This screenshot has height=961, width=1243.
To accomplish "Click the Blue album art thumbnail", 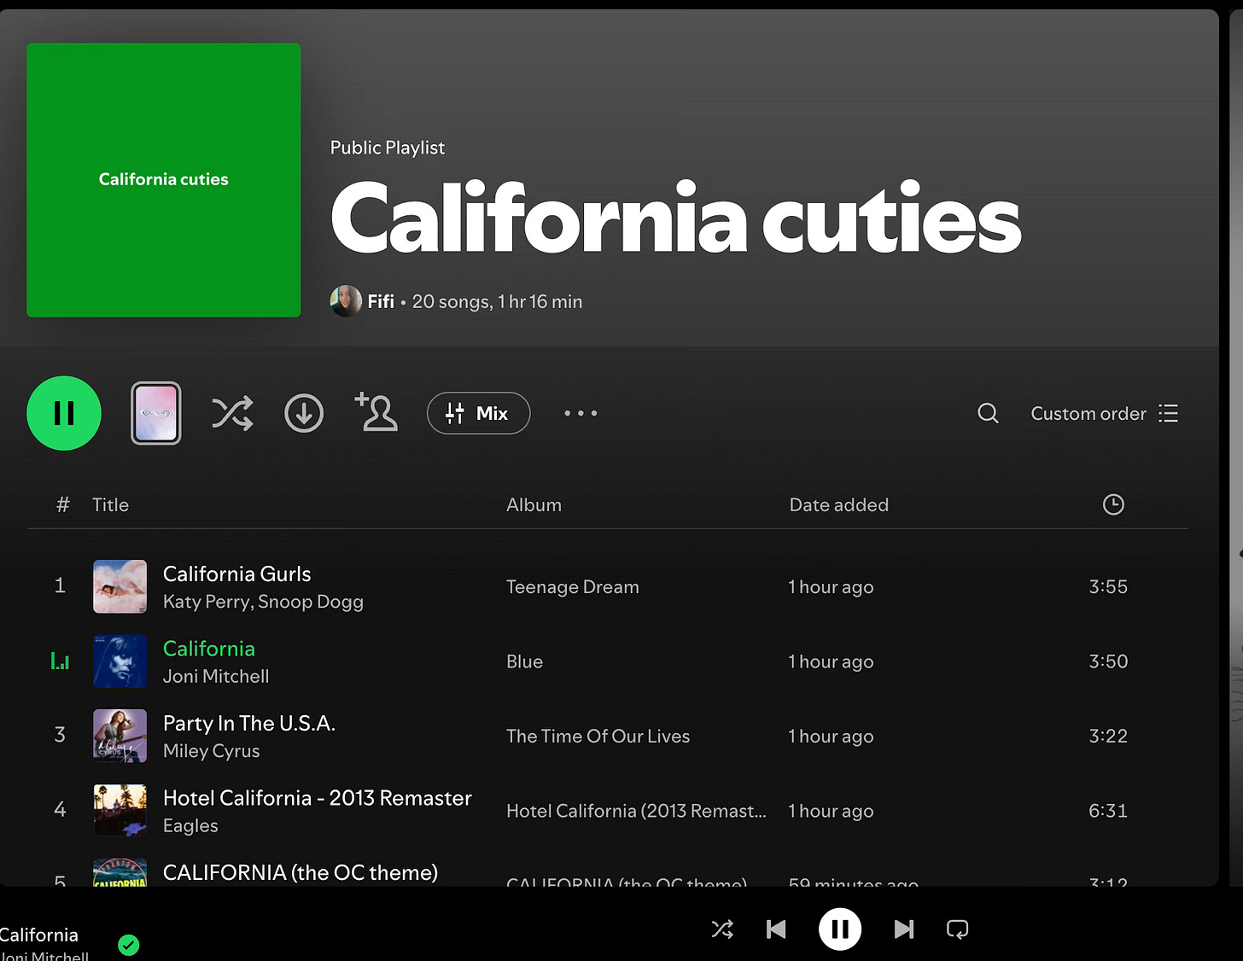I will click(x=120, y=661).
